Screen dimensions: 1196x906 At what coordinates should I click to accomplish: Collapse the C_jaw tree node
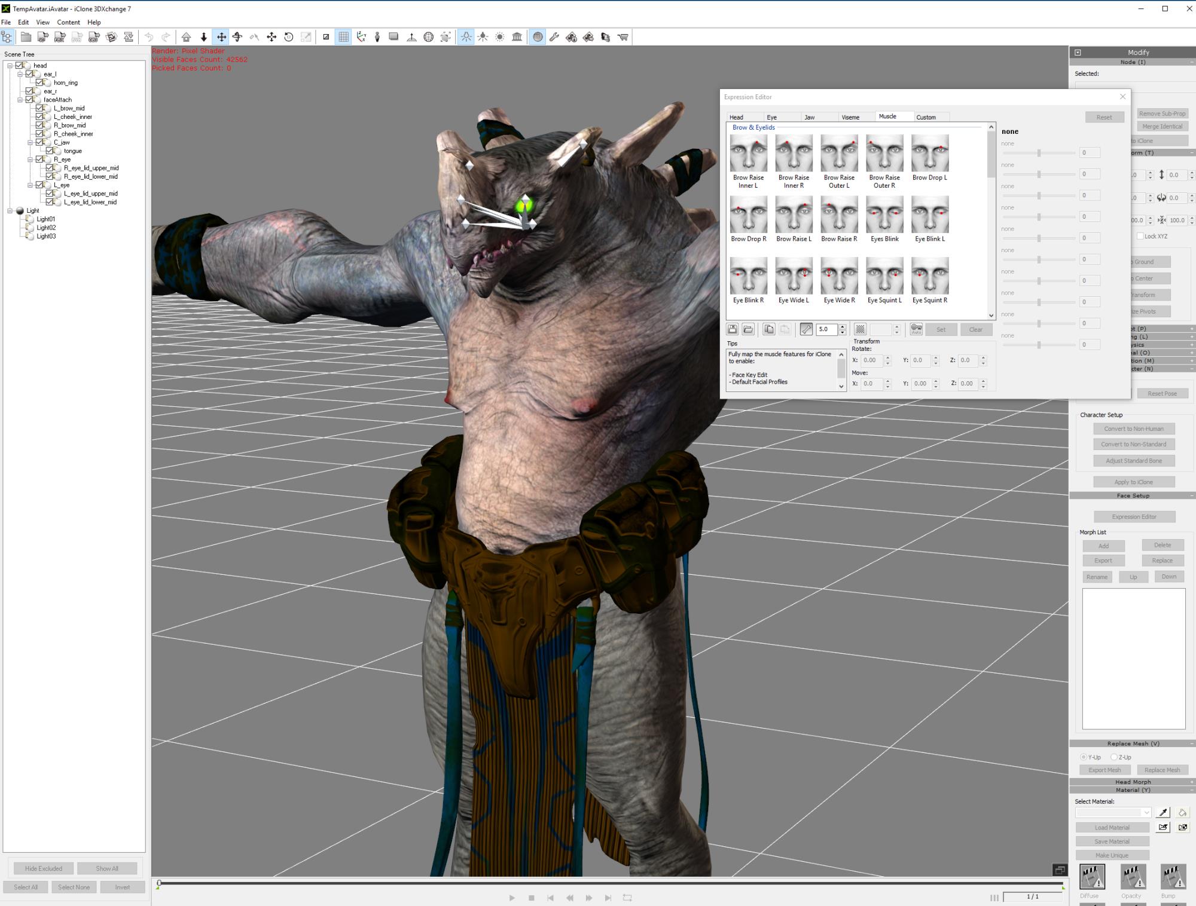(x=30, y=142)
